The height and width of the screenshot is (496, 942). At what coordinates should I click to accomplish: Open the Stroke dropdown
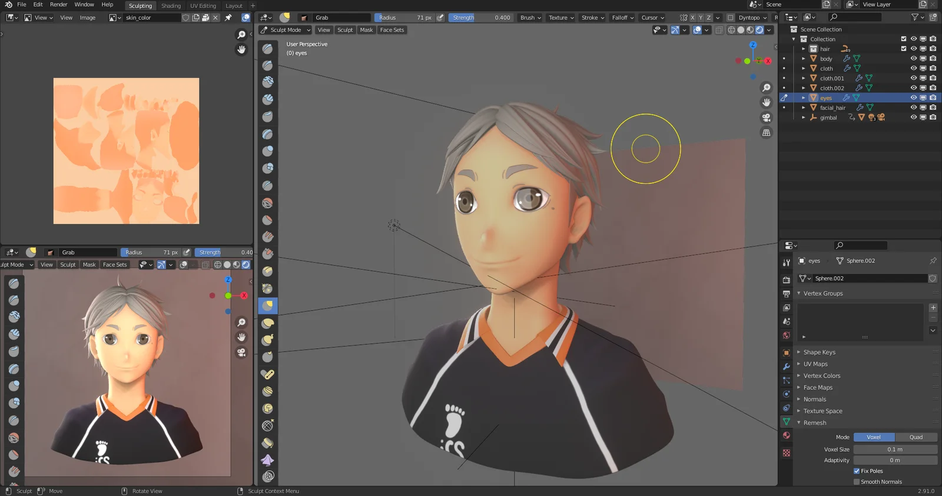click(x=593, y=18)
